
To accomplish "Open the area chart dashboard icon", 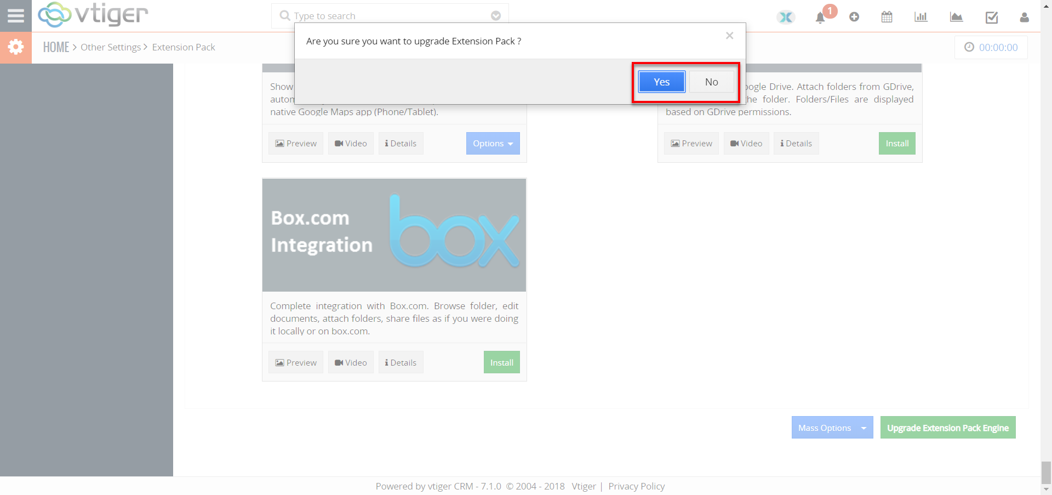I will pos(956,17).
